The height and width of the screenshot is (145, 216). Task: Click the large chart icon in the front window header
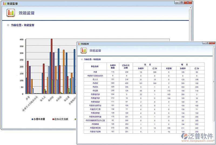coord(83,50)
